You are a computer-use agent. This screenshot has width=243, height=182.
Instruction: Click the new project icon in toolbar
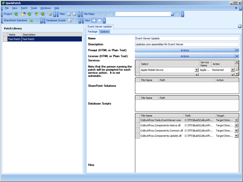click(x=16, y=14)
